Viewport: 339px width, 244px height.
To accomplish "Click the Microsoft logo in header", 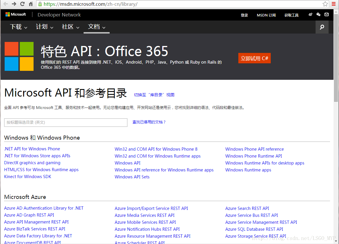I will point(16,14).
